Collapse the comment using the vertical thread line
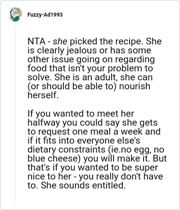 click(x=15, y=112)
